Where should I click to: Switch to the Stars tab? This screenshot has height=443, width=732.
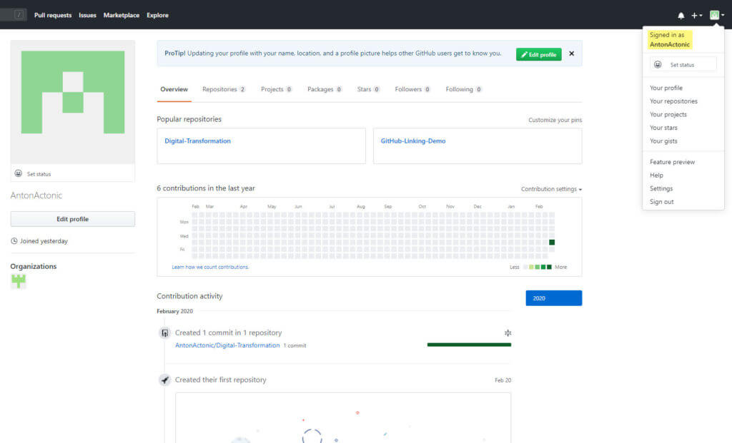coord(367,89)
